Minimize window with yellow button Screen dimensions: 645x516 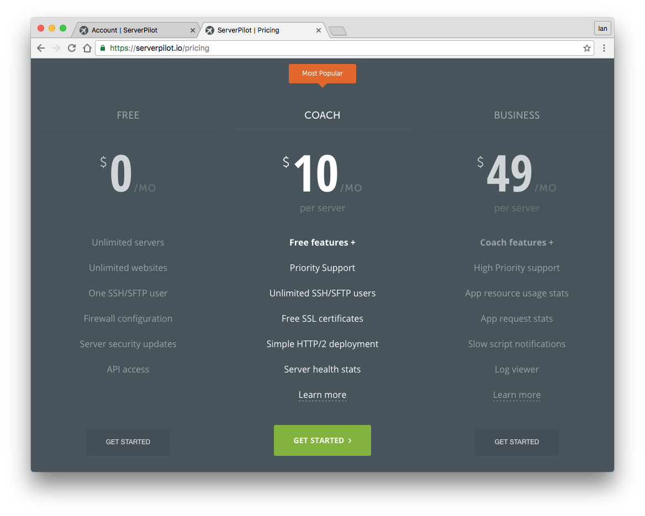(52, 28)
